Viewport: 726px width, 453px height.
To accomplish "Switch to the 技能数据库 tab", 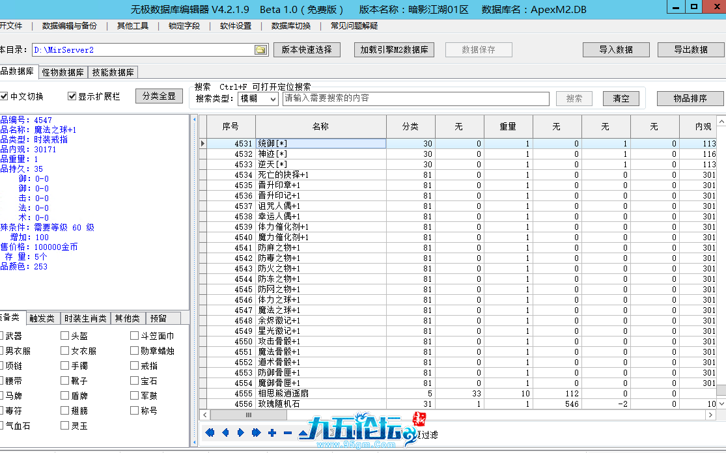I will tap(113, 72).
